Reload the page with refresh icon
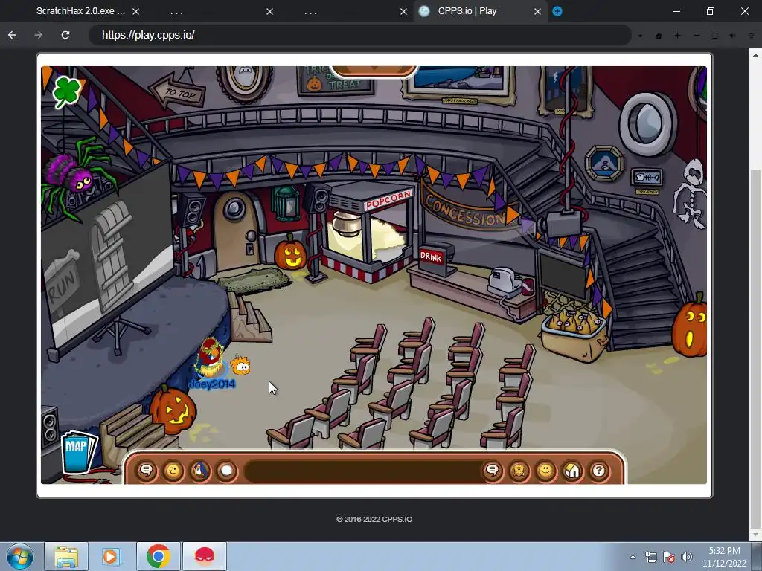762x571 pixels. (x=65, y=35)
